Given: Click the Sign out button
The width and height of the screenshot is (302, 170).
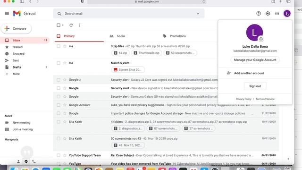Looking at the screenshot, I should pos(255,86).
